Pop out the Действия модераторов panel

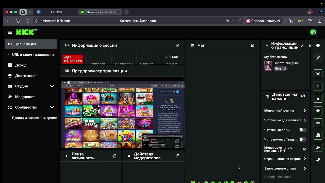pos(177,156)
